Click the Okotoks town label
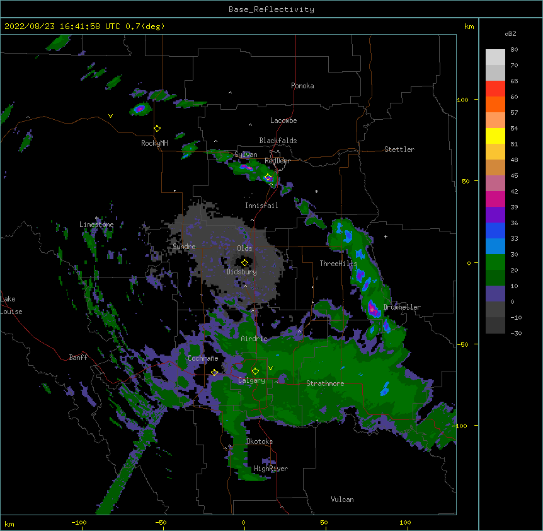 click(260, 441)
